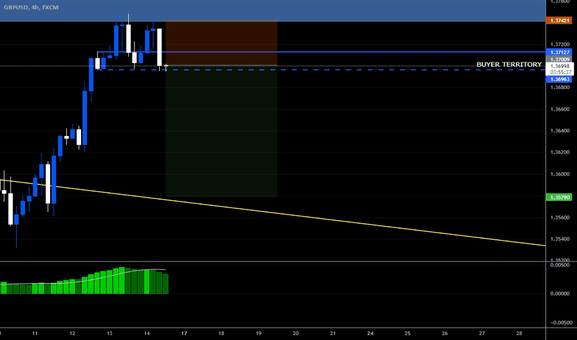Click date 28 on the time axis
577x340 pixels.
(519, 333)
